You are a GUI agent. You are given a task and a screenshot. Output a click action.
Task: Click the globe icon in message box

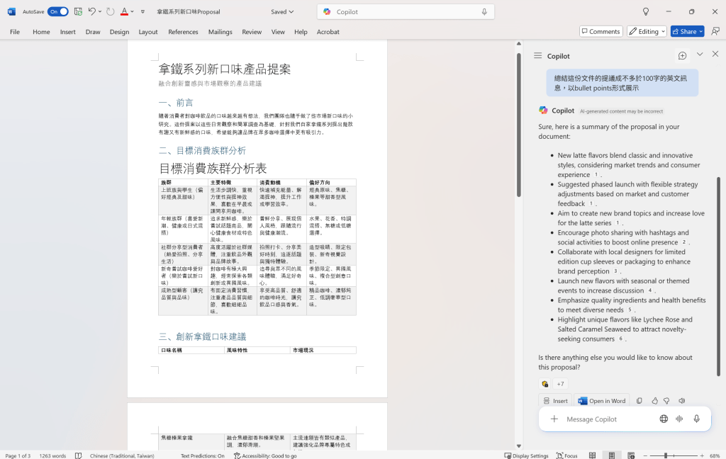pos(664,419)
